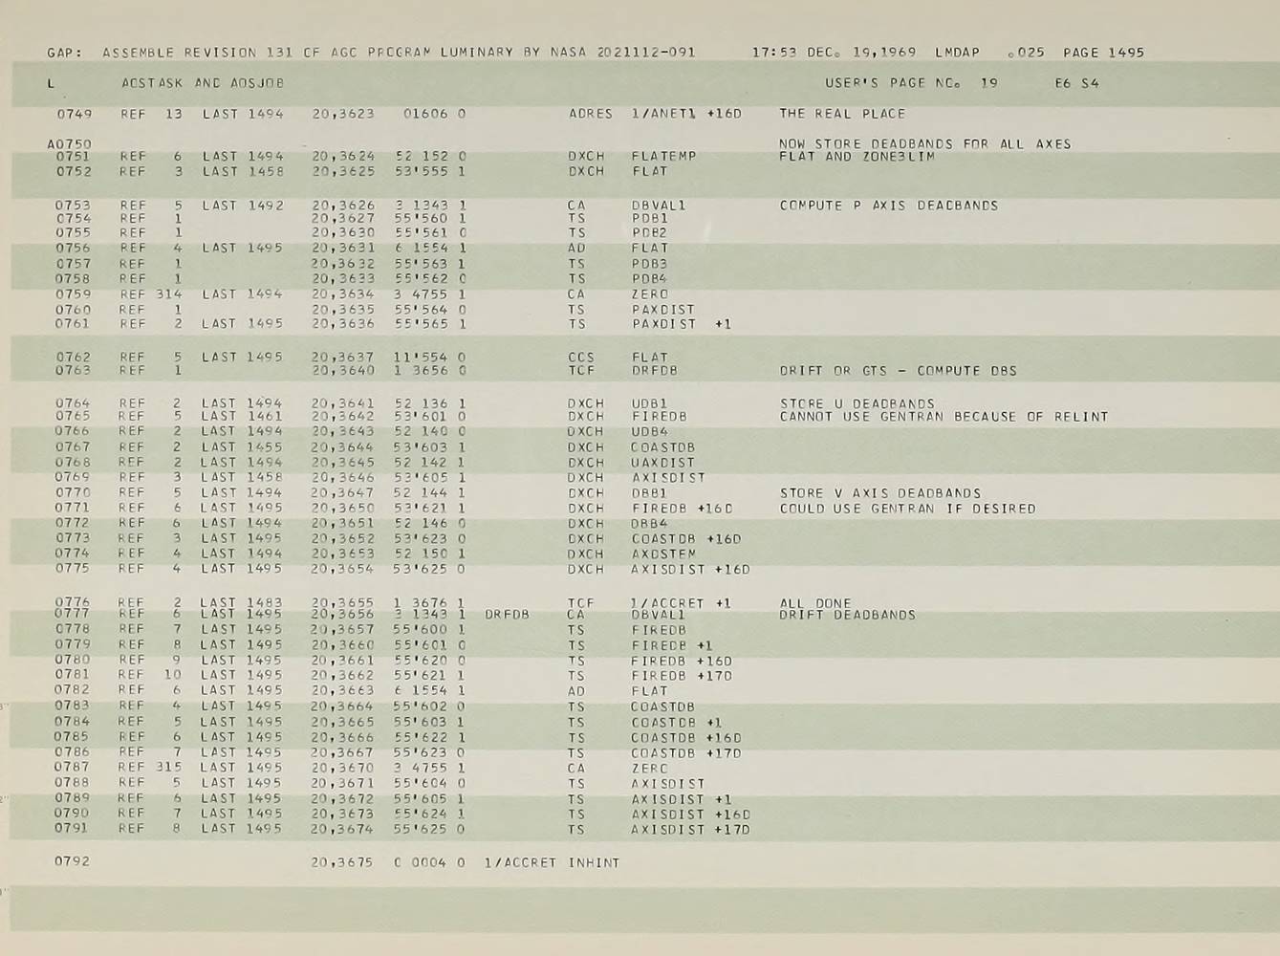Click the "COASTDB +17D" operand
This screenshot has width=1280, height=956.
pos(686,753)
